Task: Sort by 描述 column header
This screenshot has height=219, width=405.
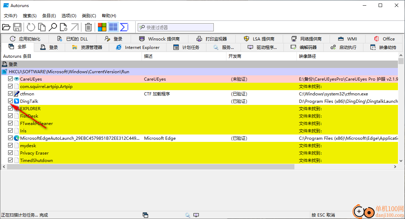Action: click(184, 56)
